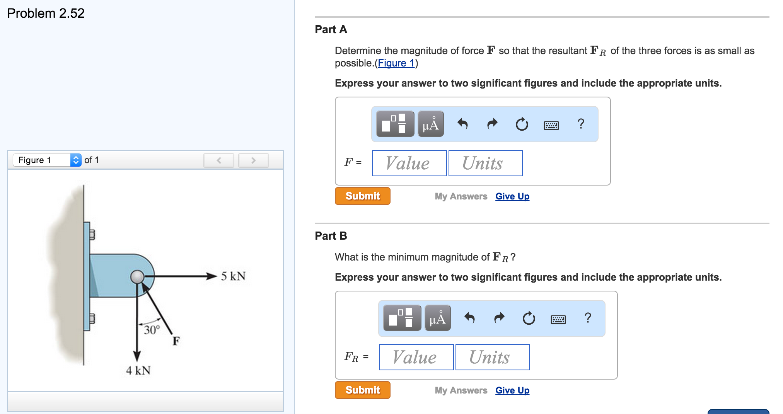
Task: Open keyboard shortcuts icon in Part A toolbar
Action: tap(551, 125)
